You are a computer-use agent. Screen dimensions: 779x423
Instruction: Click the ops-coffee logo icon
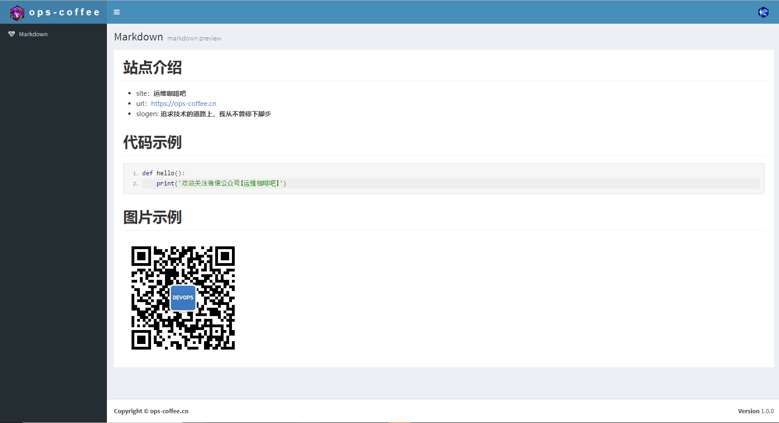17,13
